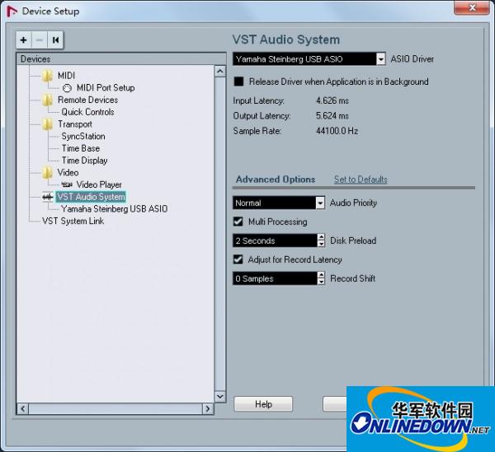
Task: Click Set to Defaults link
Action: [x=361, y=179]
